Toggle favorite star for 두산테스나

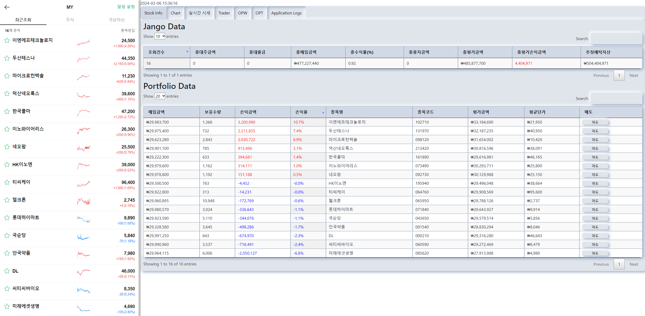click(x=7, y=58)
